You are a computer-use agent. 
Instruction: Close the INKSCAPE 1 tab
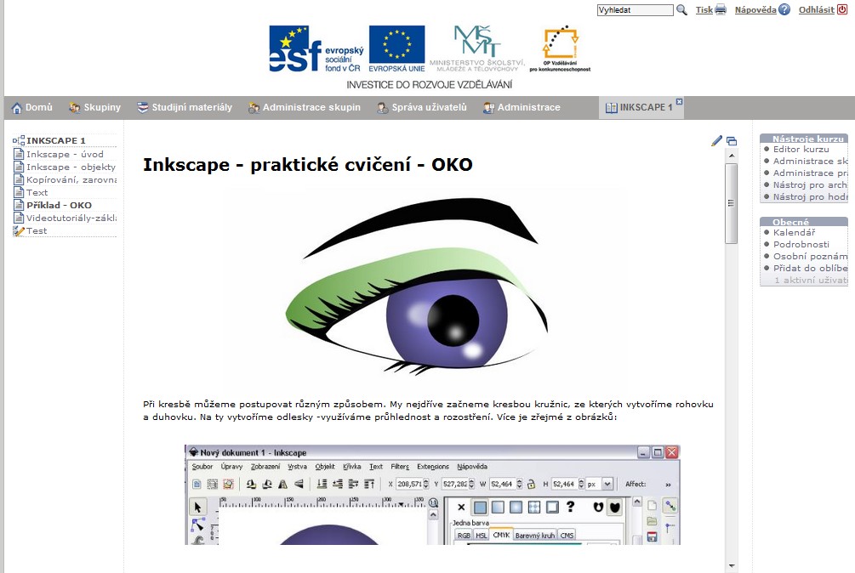point(680,101)
